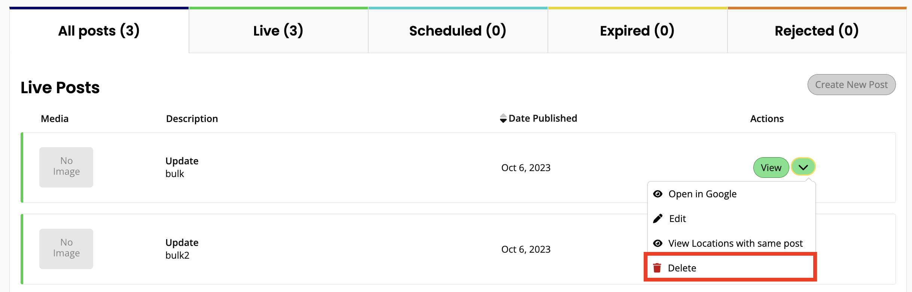
Task: Click the trash icon next to Delete
Action: pos(658,267)
